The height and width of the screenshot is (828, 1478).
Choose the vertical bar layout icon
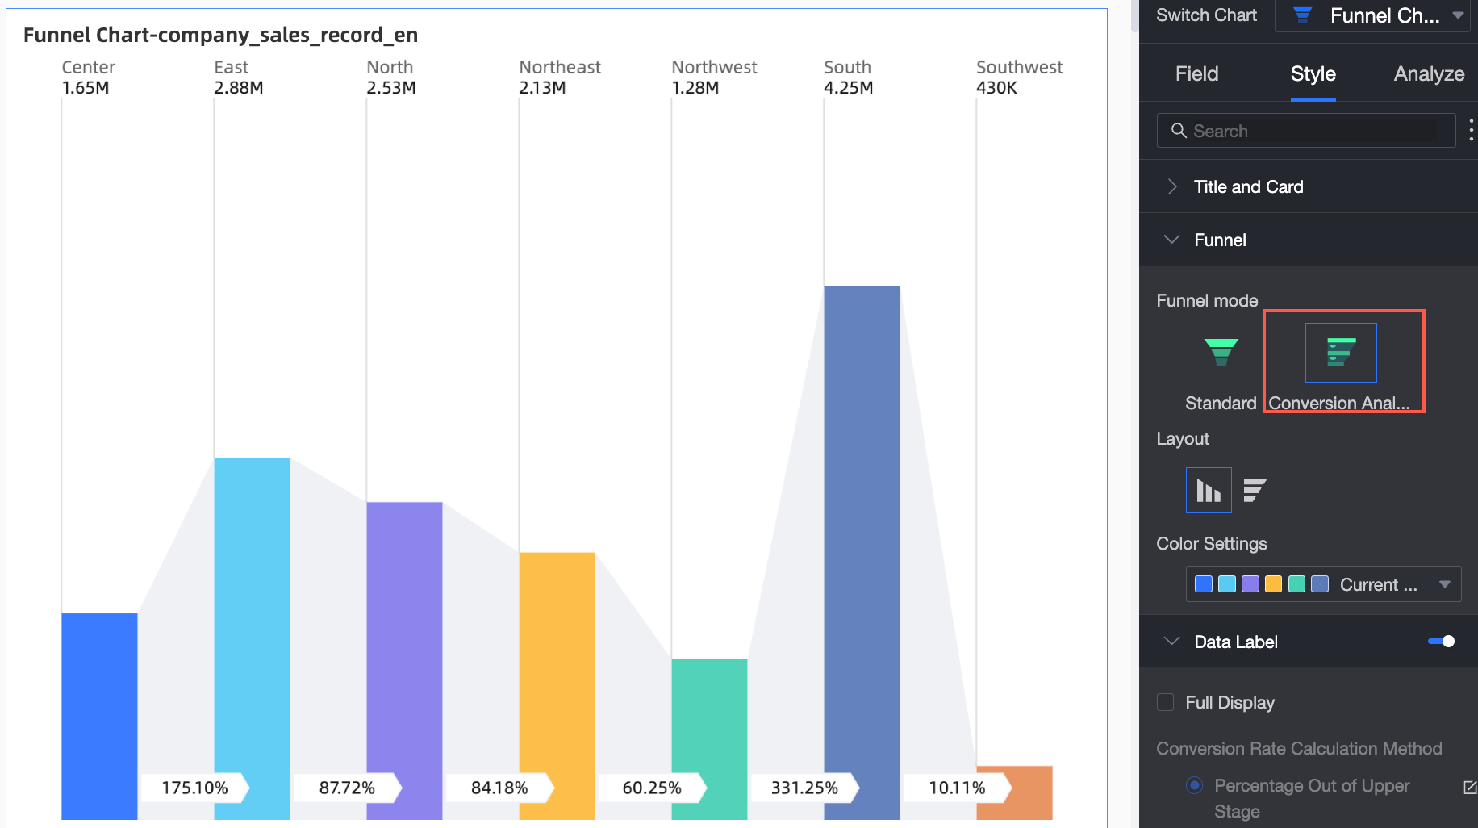point(1209,490)
